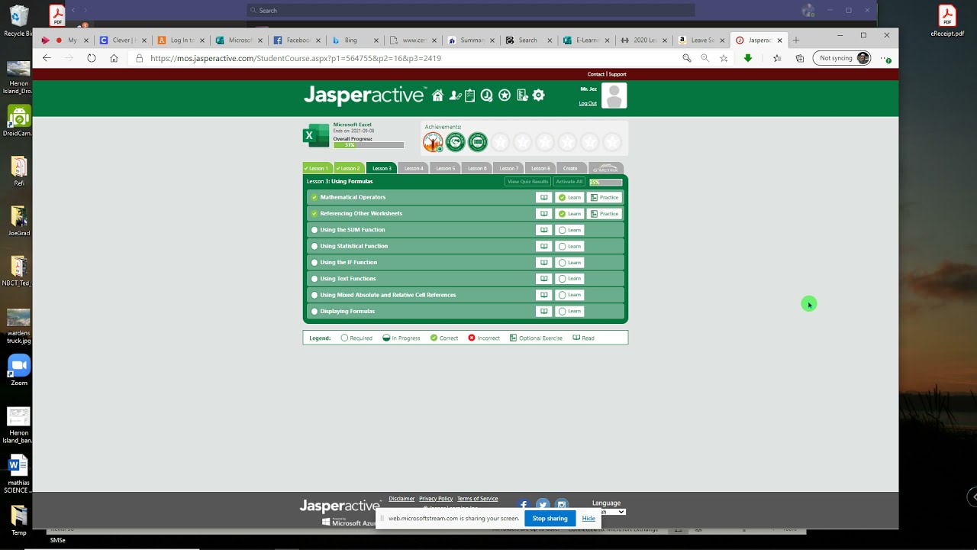Viewport: 977px width, 550px height.
Task: Open the Privacy Policy footer link
Action: tap(436, 499)
